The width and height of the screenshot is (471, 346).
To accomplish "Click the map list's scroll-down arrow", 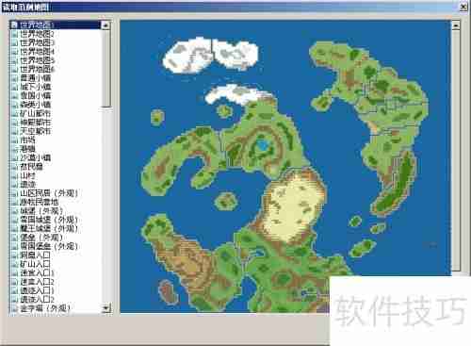I will pyautogui.click(x=106, y=308).
